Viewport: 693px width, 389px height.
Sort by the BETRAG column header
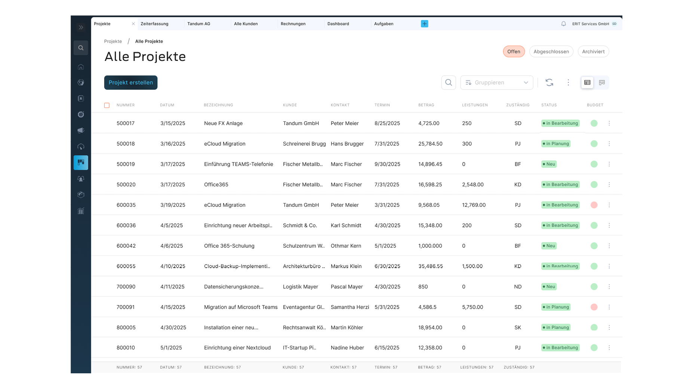point(426,105)
